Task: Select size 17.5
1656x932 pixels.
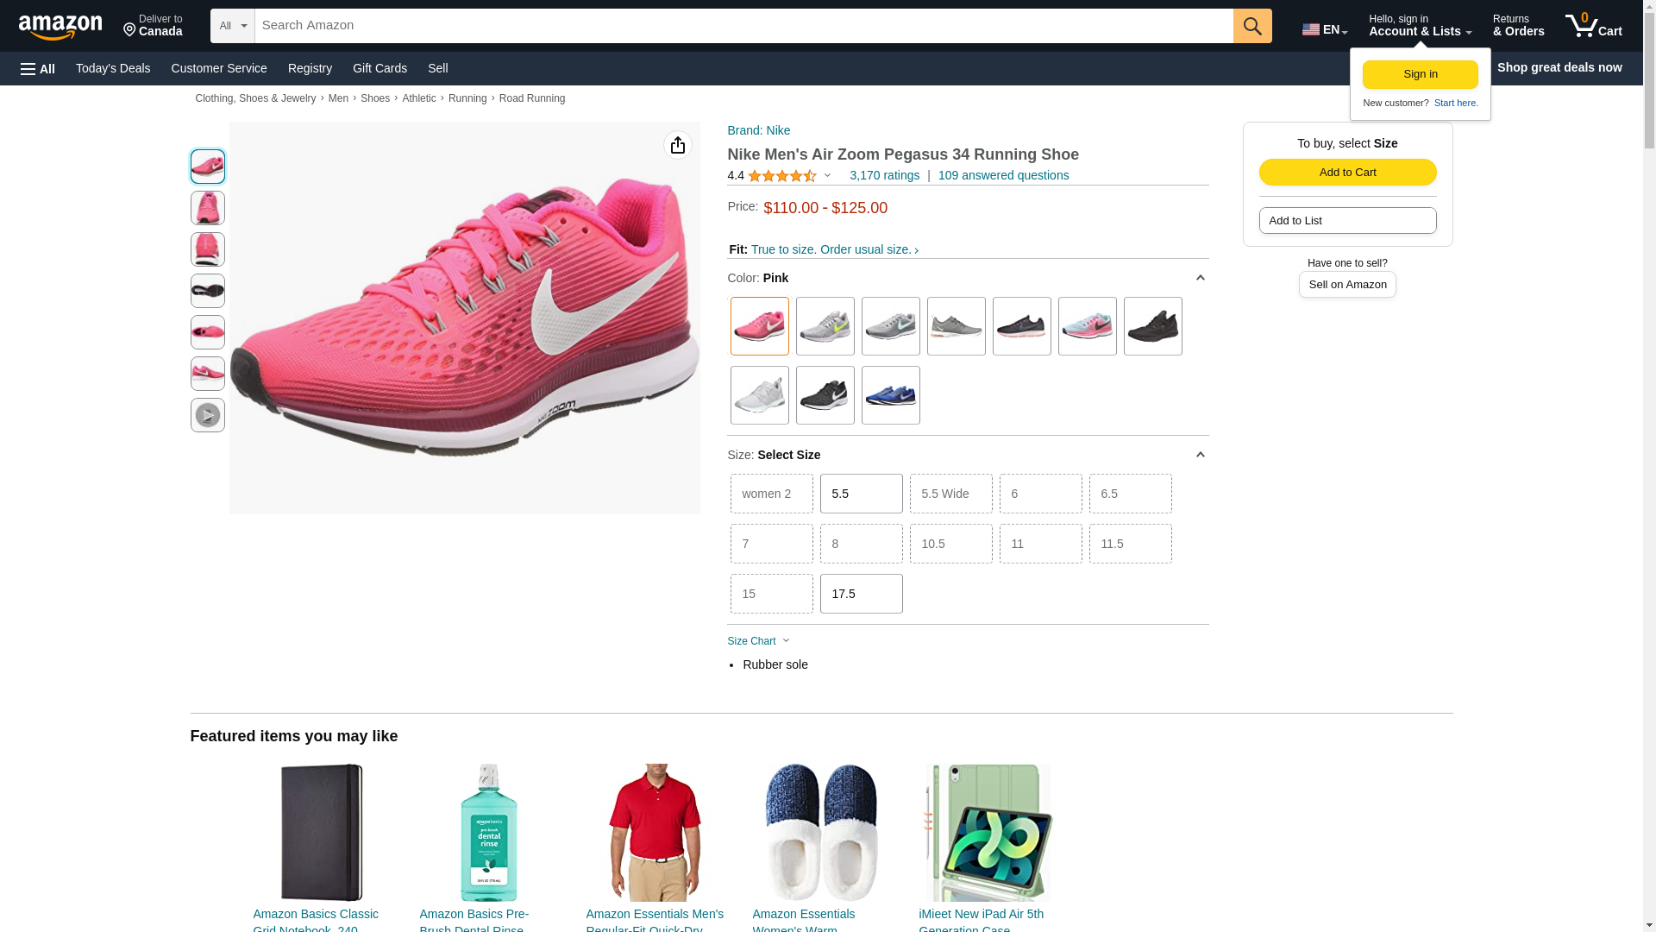Action: pyautogui.click(x=861, y=594)
